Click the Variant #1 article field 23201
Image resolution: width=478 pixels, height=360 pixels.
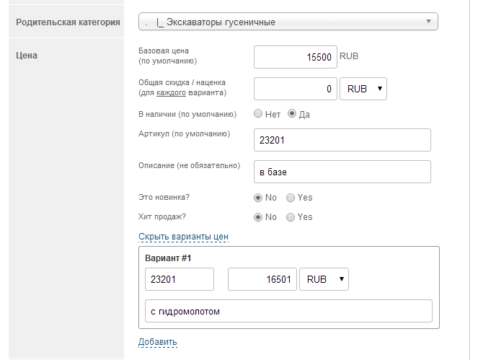point(180,279)
